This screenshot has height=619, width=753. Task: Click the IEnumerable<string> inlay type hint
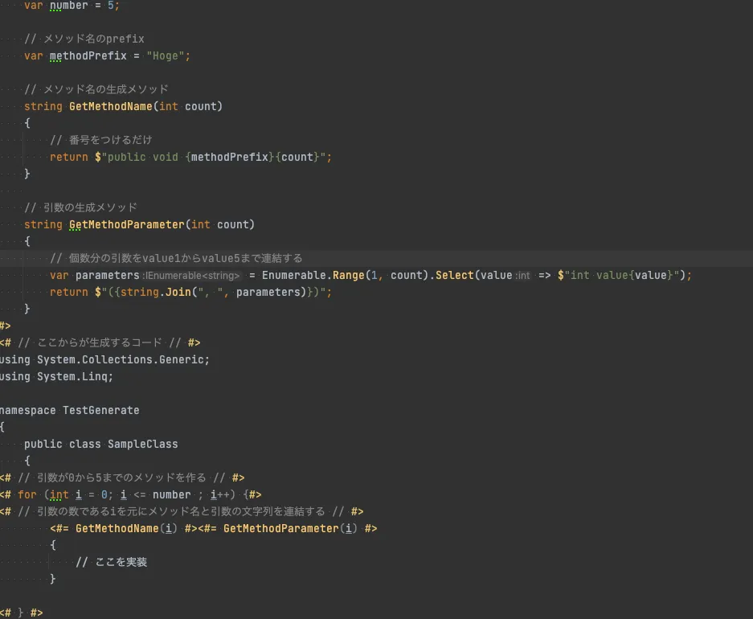(193, 276)
